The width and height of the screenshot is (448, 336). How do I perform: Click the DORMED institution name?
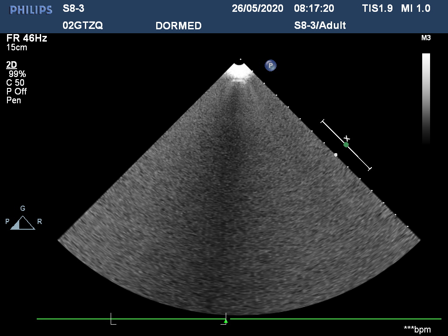tap(178, 26)
